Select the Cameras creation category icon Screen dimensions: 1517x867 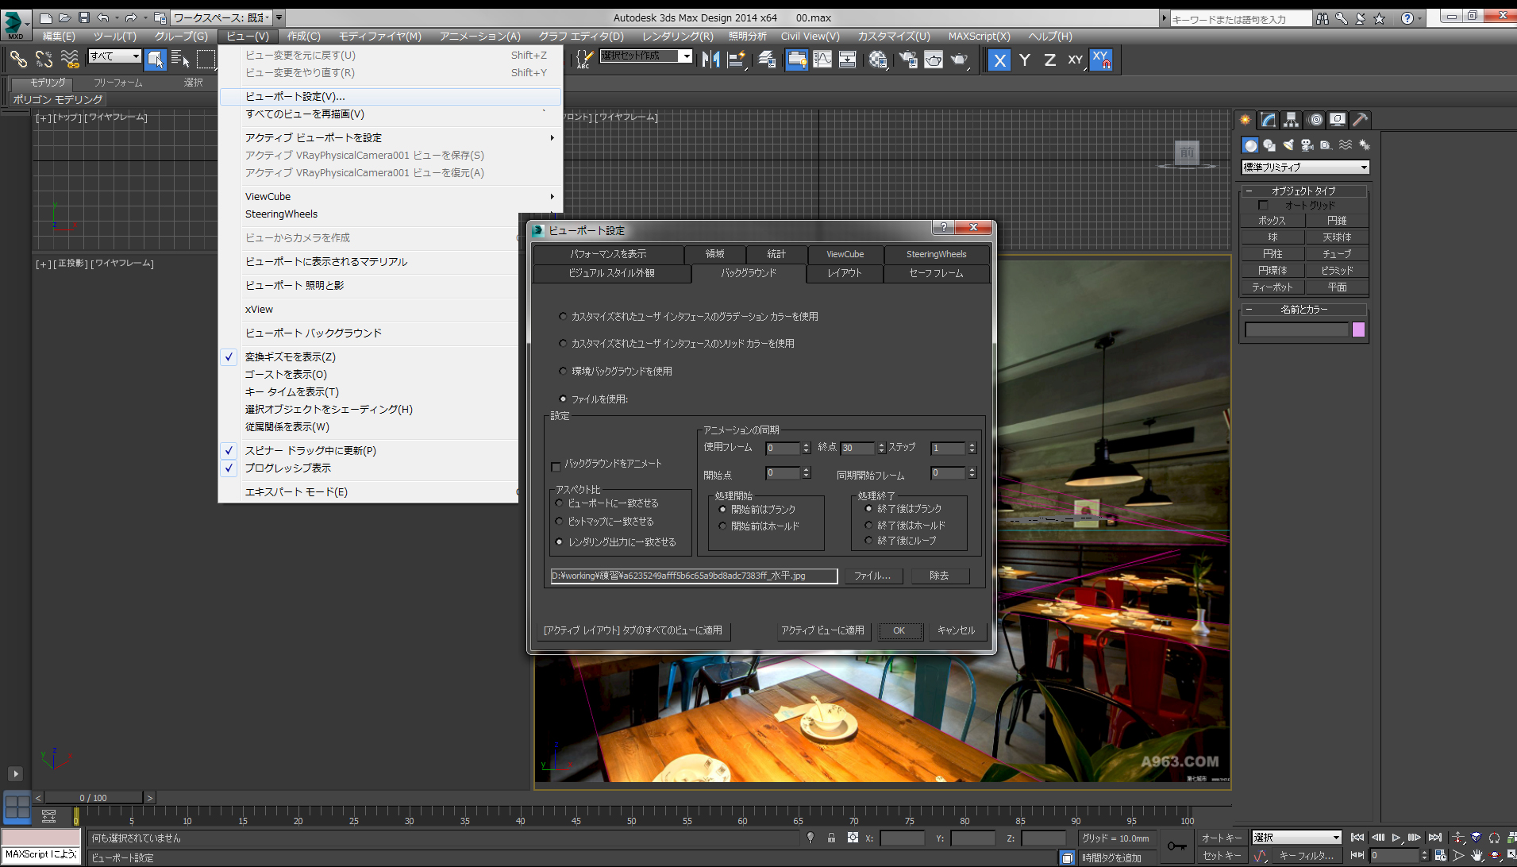click(x=1307, y=145)
